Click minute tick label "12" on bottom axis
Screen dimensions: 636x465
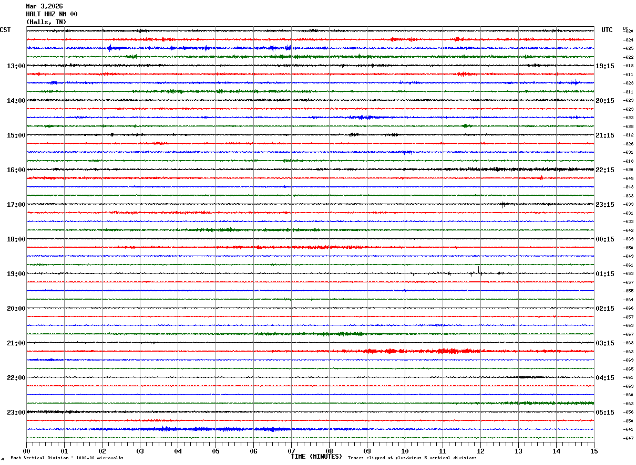click(480, 451)
